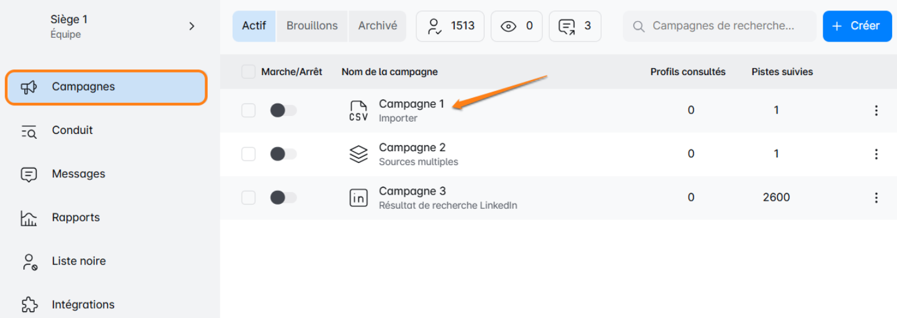Screen dimensions: 897x318
Task: Click the stacked layers icon for Campagne 2
Action: coord(359,154)
